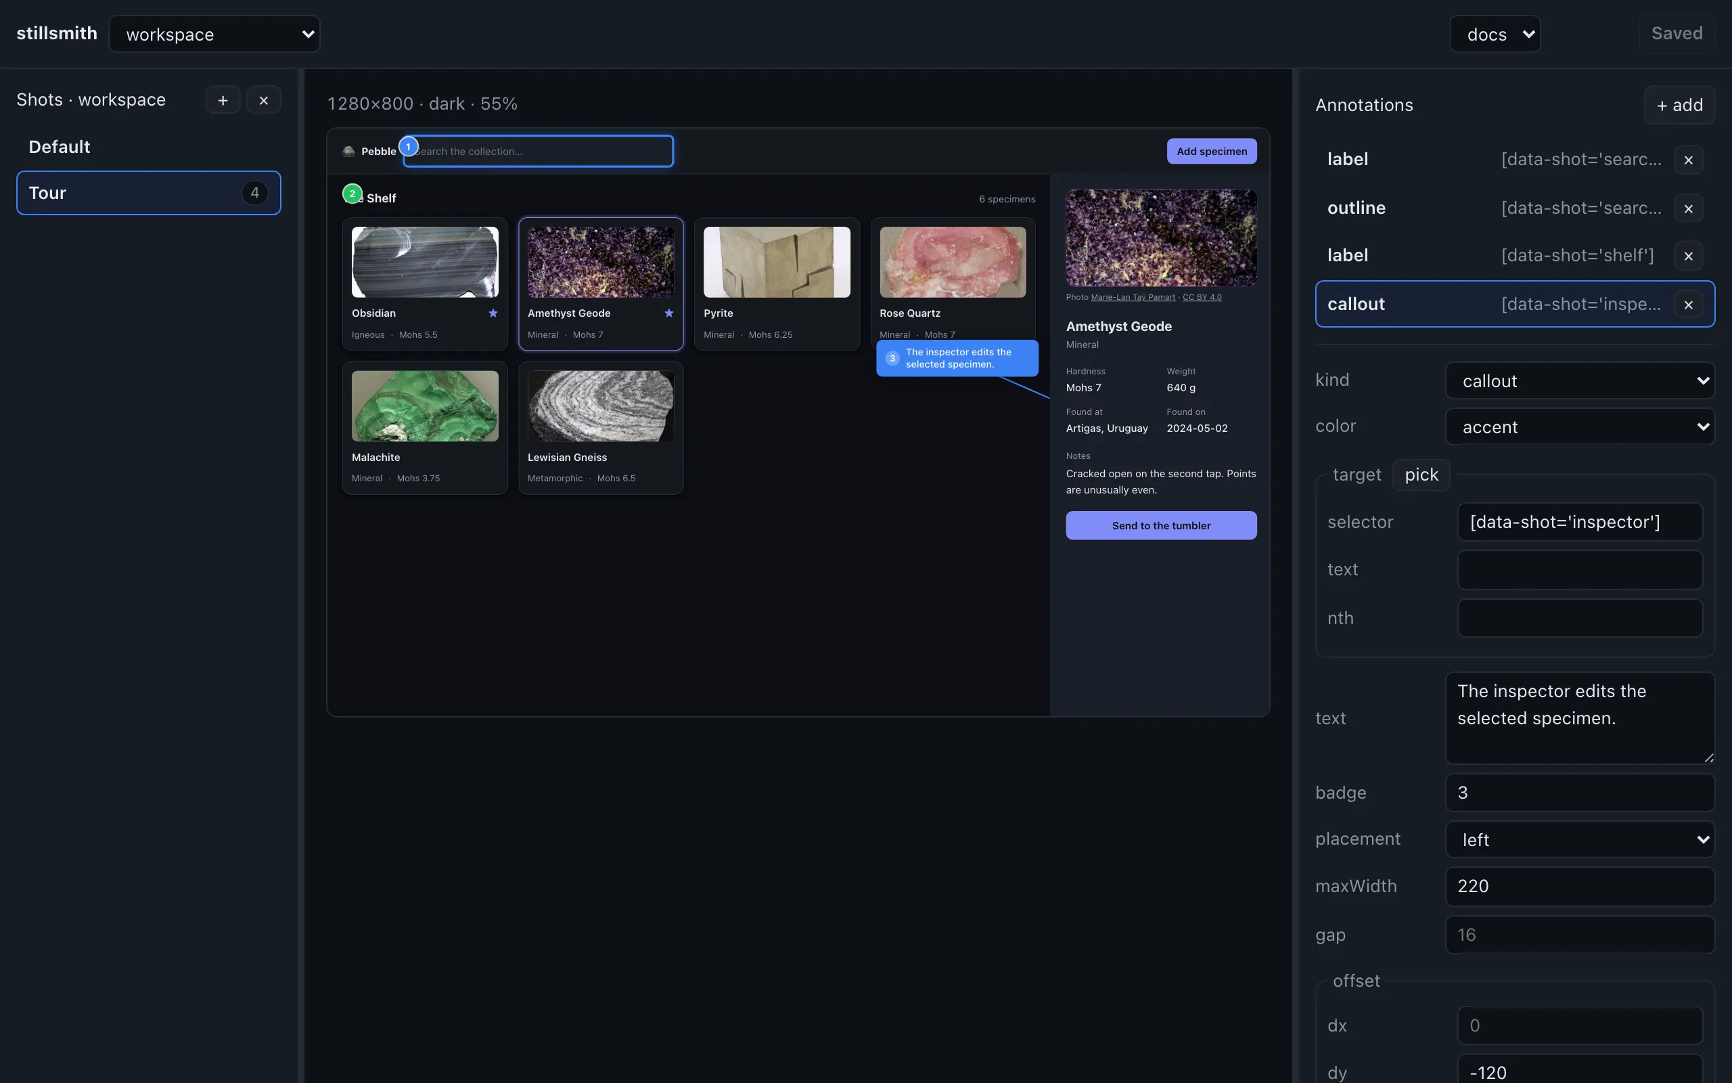Image resolution: width=1732 pixels, height=1083 pixels.
Task: Toggle the star on Amethyst Geode card
Action: click(x=668, y=313)
